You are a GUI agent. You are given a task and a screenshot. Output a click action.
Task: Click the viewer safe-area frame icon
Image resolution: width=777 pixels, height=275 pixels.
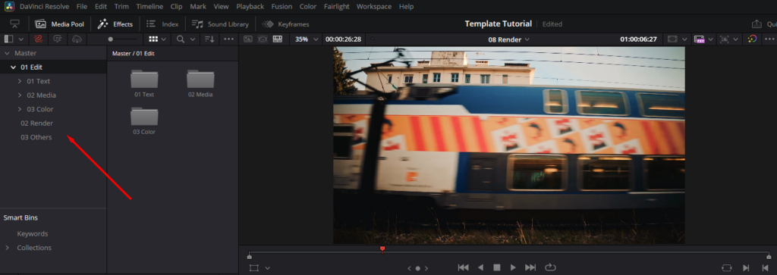pos(672,39)
